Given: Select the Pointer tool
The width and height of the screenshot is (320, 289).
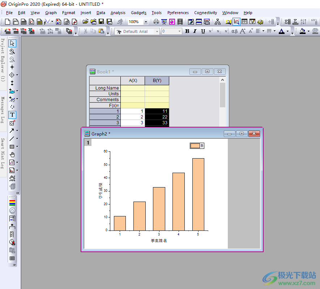Looking at the screenshot, I should [12, 43].
